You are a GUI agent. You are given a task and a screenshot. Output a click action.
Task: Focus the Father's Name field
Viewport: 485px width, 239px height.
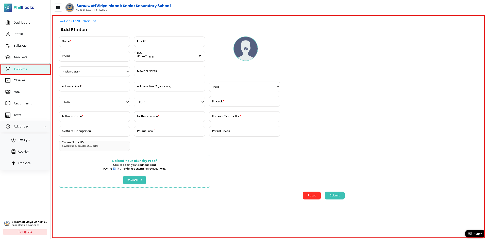pos(94,117)
